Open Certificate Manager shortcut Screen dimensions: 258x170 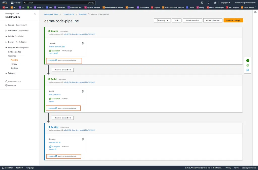point(215,7)
